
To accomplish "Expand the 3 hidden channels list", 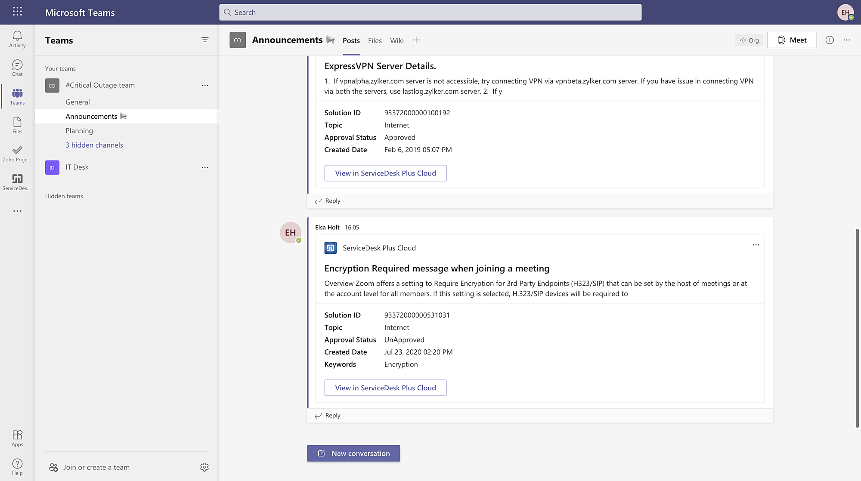I will point(94,145).
